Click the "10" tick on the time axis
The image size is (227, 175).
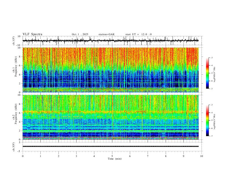coord(201,156)
